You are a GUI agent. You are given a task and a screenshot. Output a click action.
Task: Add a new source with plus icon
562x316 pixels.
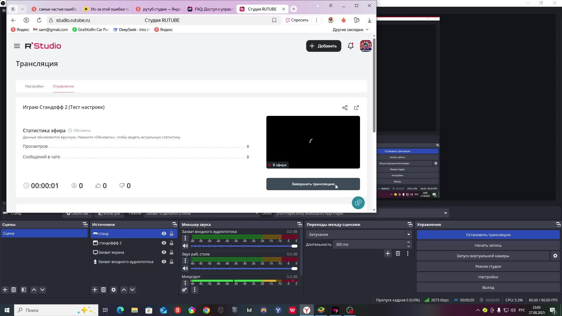[95, 290]
